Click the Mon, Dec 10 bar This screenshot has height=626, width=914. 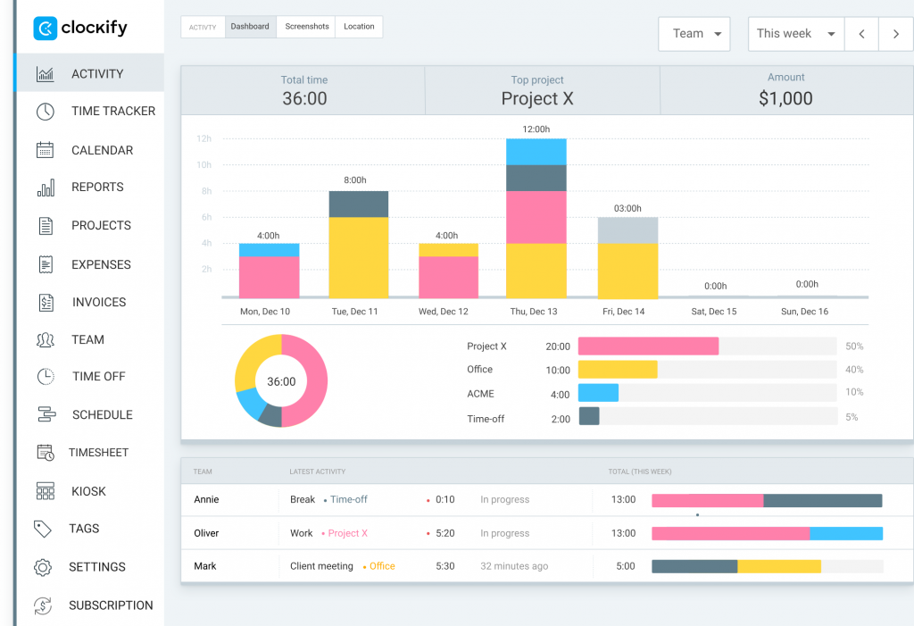(x=269, y=271)
